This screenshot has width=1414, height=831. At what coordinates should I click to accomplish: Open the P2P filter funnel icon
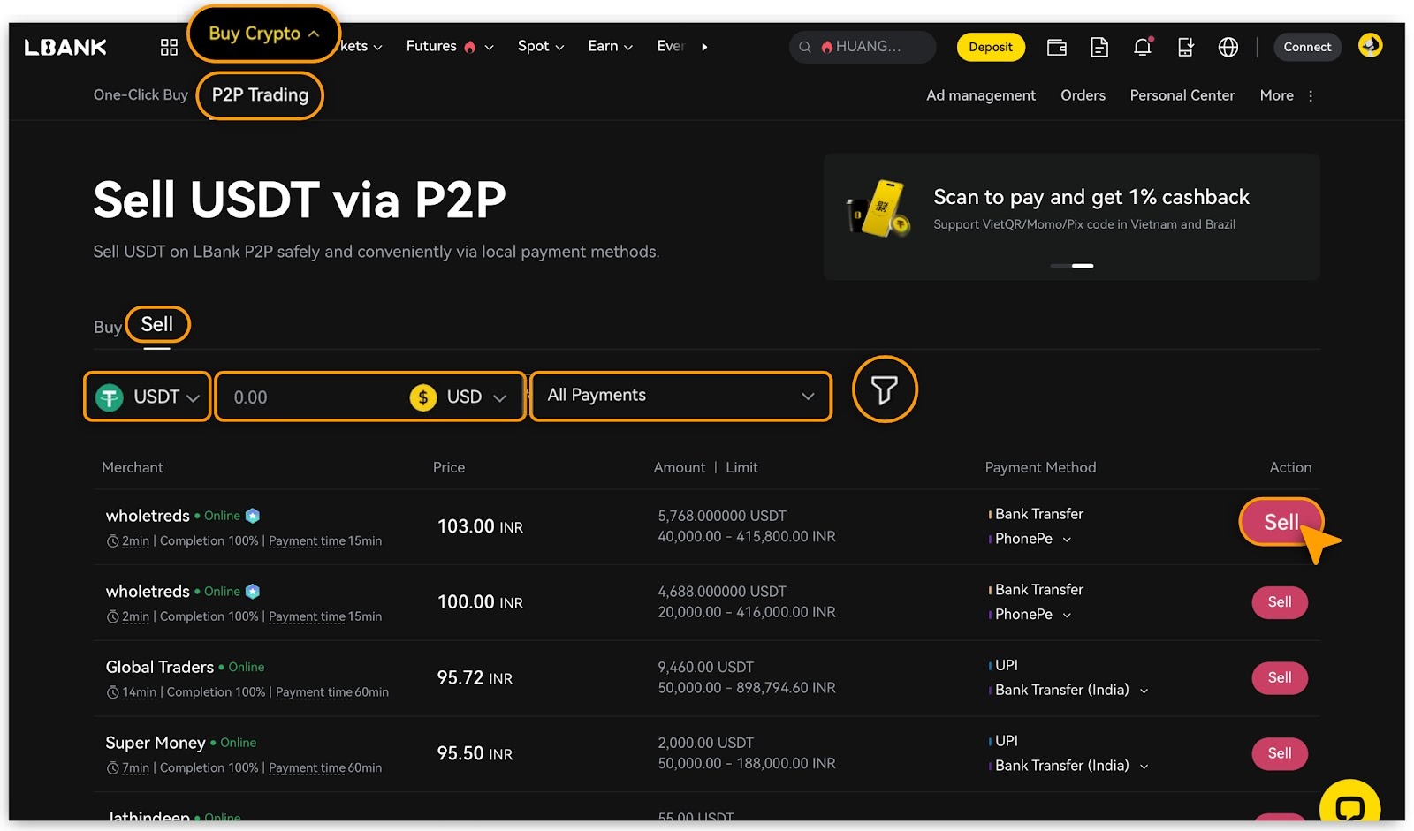tap(885, 389)
